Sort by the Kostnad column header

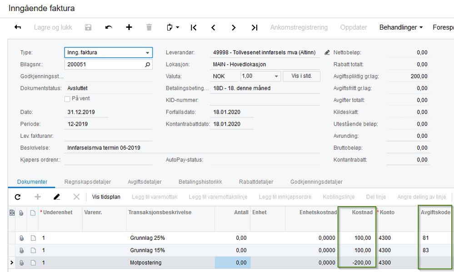point(362,212)
